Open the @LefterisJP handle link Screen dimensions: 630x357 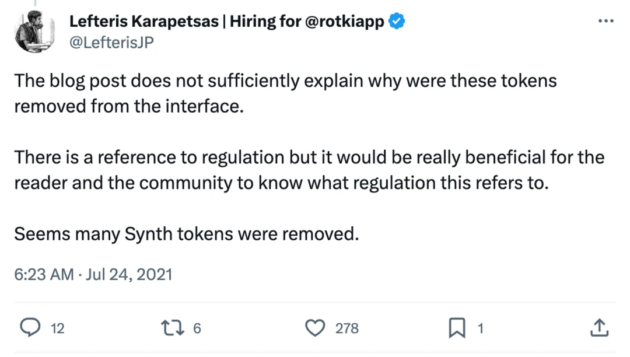tap(111, 42)
